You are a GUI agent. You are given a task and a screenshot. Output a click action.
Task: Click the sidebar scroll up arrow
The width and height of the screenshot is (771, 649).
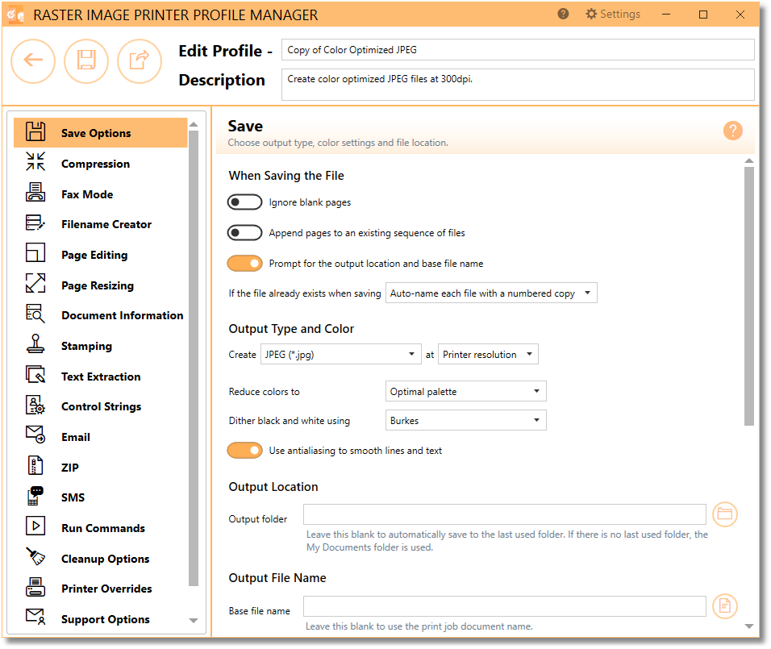coord(194,124)
